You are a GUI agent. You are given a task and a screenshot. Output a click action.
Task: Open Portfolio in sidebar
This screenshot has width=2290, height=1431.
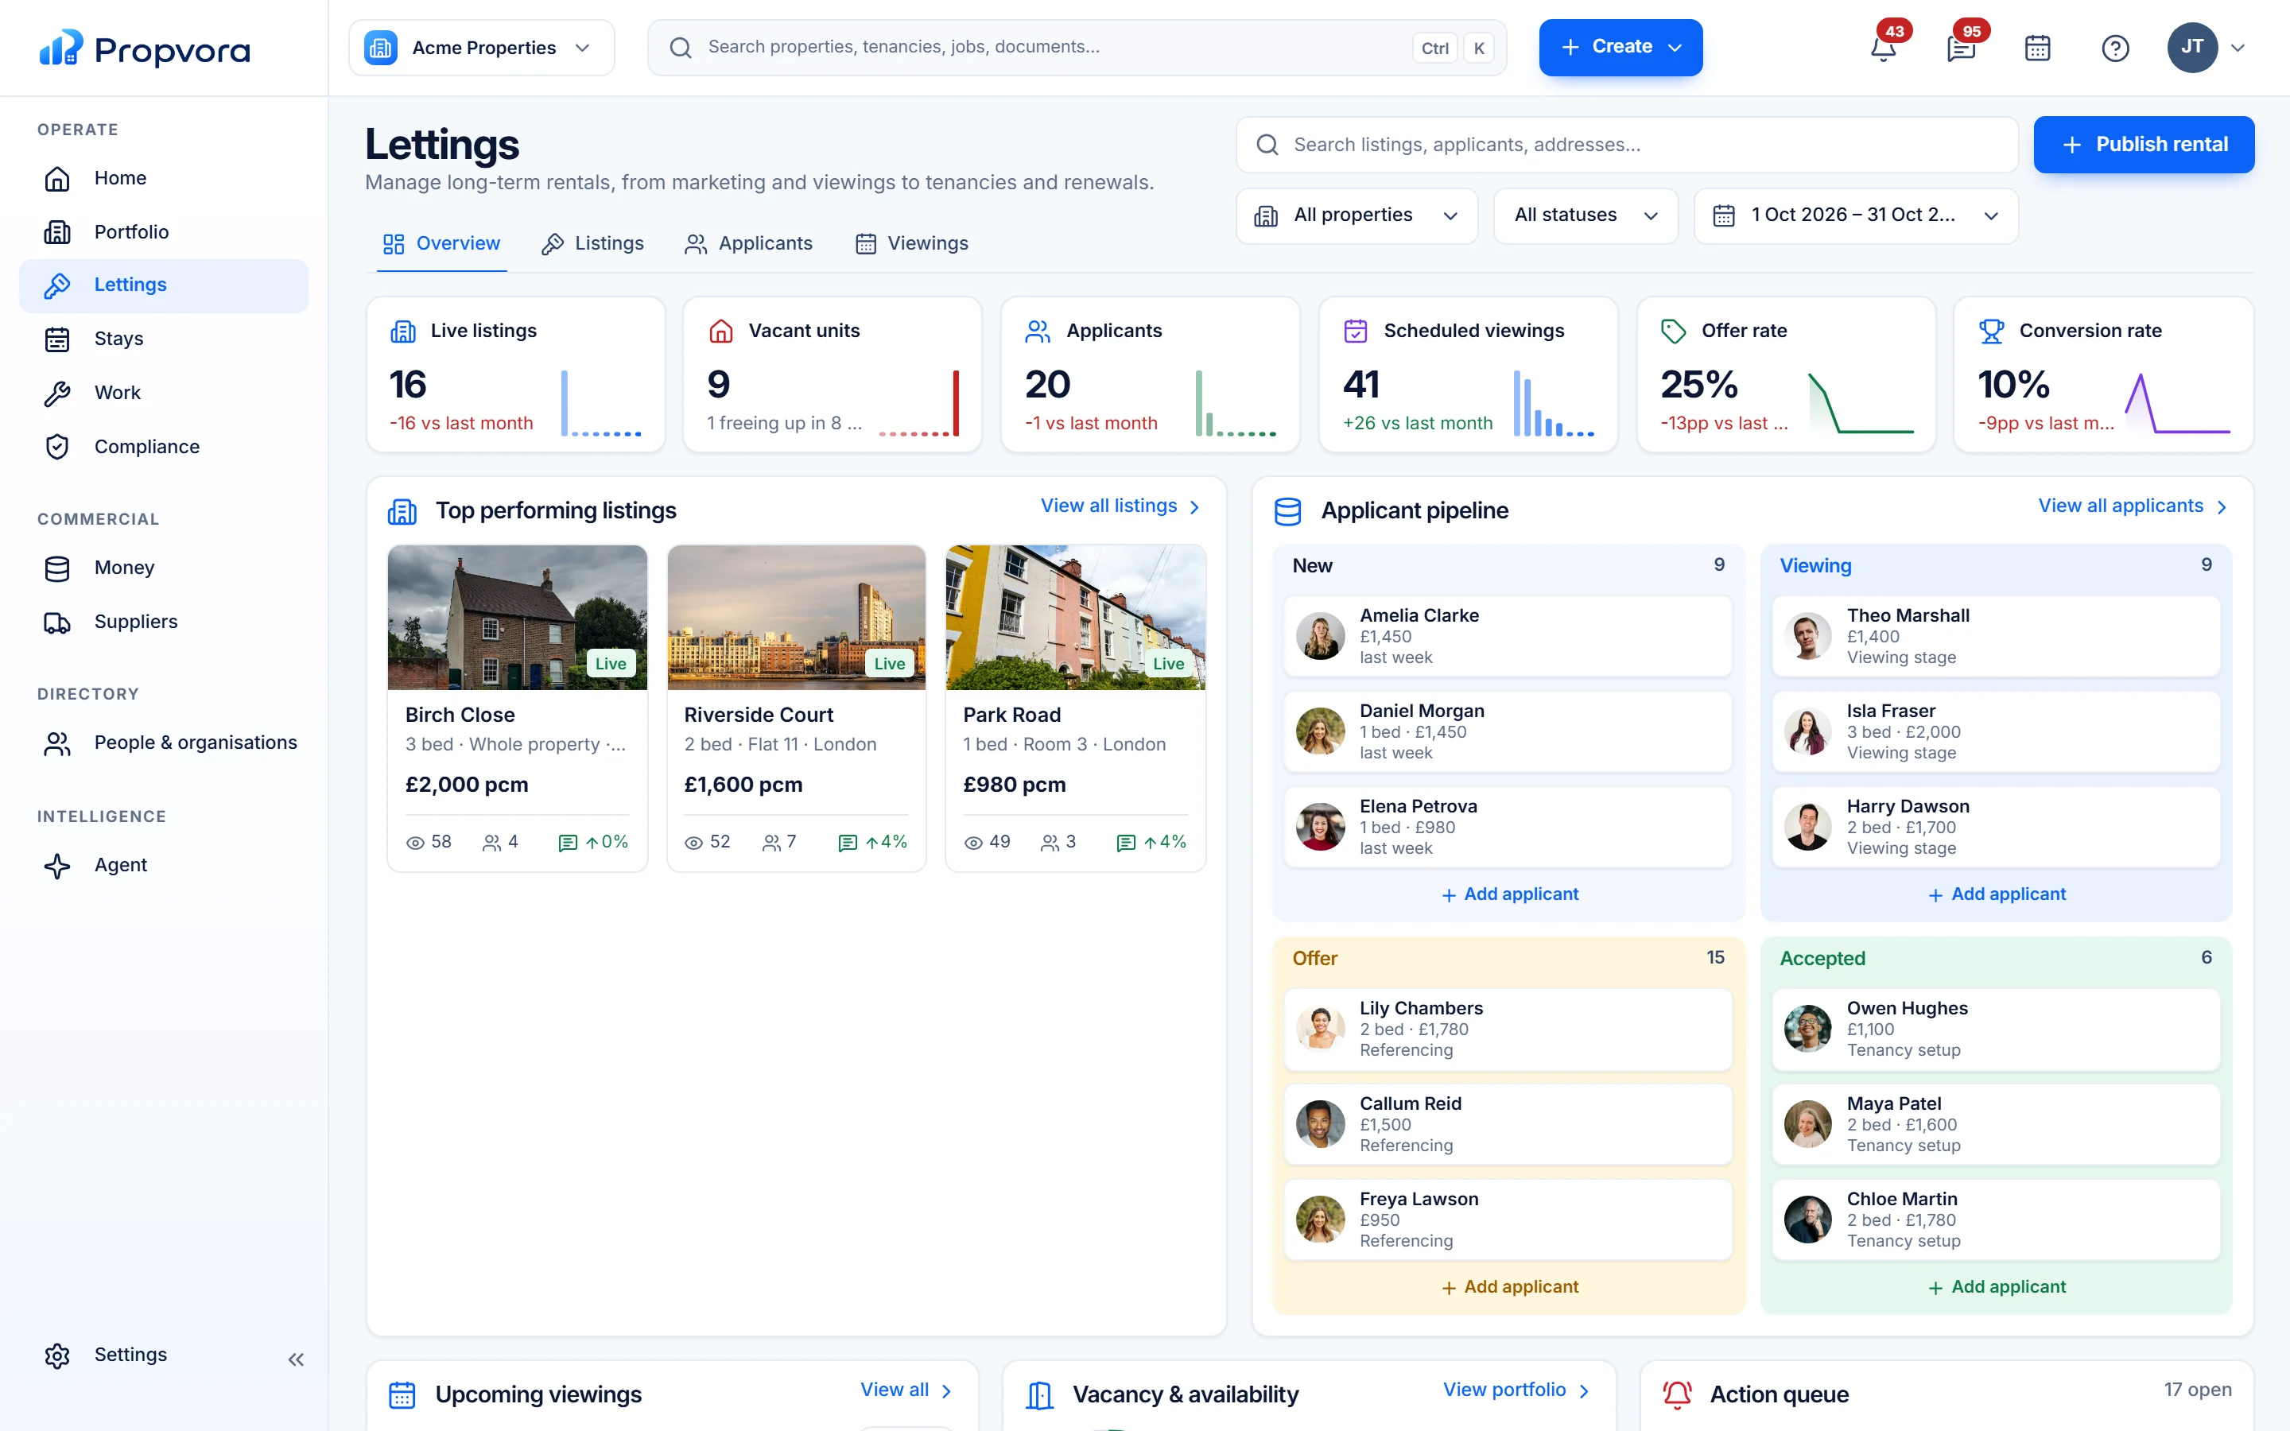click(x=164, y=232)
